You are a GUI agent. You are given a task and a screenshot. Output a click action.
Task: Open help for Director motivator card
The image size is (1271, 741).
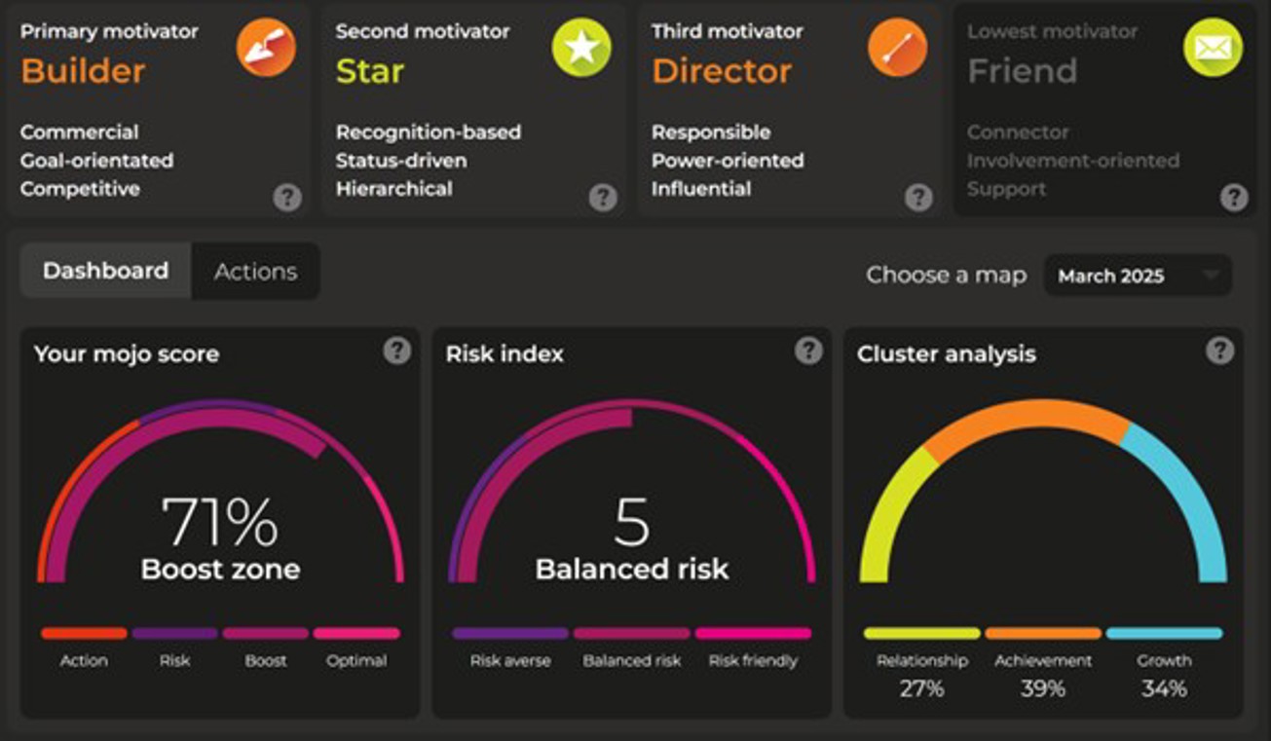pos(918,198)
